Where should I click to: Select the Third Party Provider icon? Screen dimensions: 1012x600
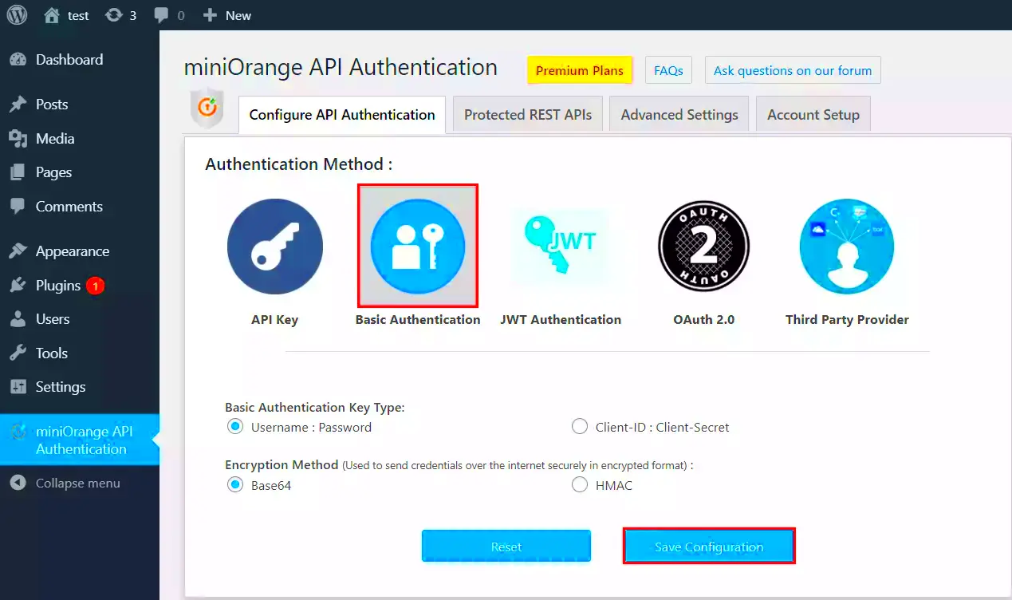[847, 247]
